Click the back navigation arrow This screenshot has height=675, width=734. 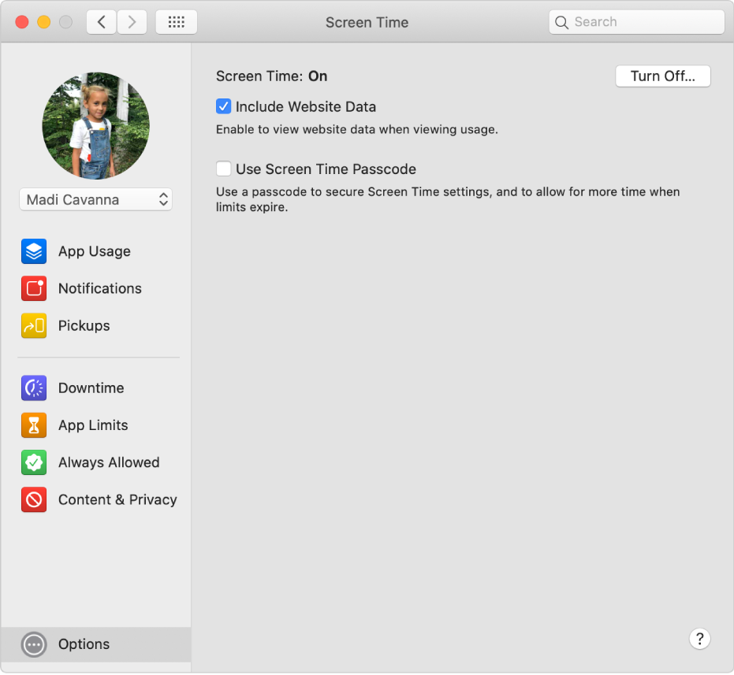100,21
